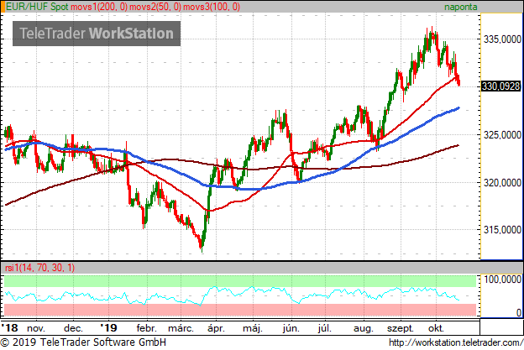Select the rsi1(14, 70, 30, 1) label

pyautogui.click(x=39, y=268)
